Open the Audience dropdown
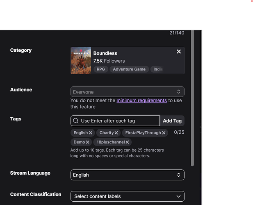This screenshot has width=253, height=205. pos(127,92)
